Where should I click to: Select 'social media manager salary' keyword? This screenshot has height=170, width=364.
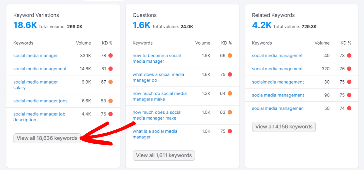[36, 85]
